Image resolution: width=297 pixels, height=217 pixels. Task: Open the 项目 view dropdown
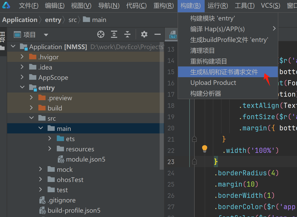pos(46,35)
